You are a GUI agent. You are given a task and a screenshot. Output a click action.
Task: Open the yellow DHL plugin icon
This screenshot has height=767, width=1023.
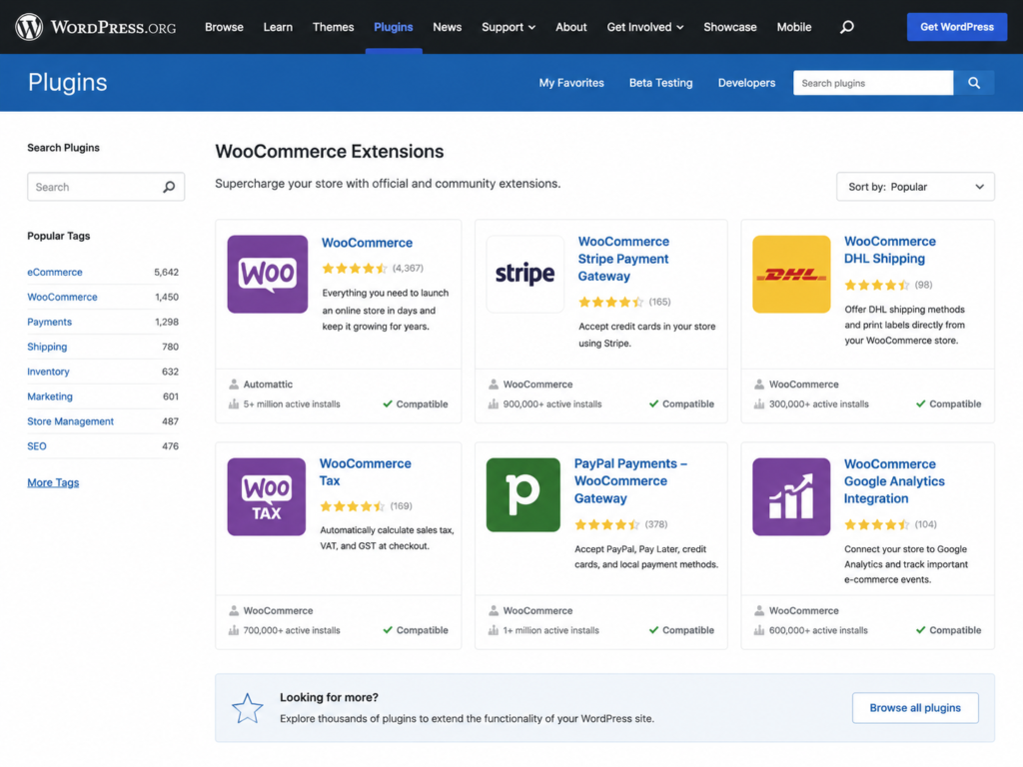coord(791,274)
